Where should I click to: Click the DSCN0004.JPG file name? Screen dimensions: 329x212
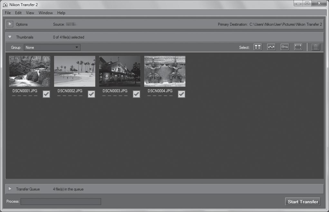click(x=160, y=91)
